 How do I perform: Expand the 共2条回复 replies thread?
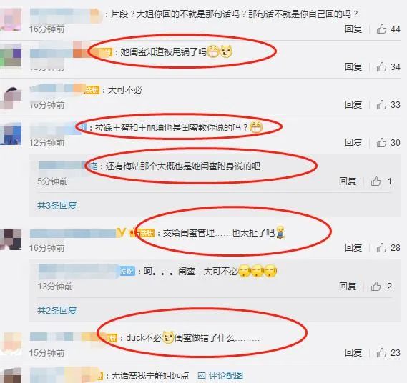coord(57,310)
